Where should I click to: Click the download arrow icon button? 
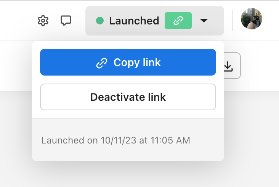point(228,66)
